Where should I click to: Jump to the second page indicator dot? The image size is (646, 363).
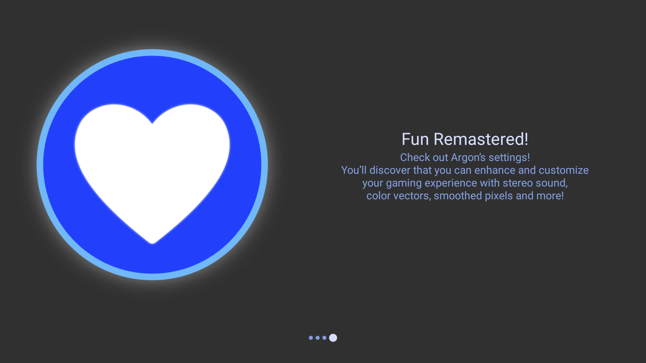coord(318,338)
